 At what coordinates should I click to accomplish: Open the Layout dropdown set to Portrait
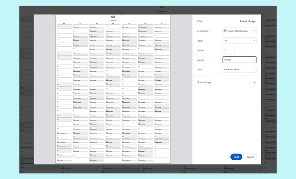[239, 60]
